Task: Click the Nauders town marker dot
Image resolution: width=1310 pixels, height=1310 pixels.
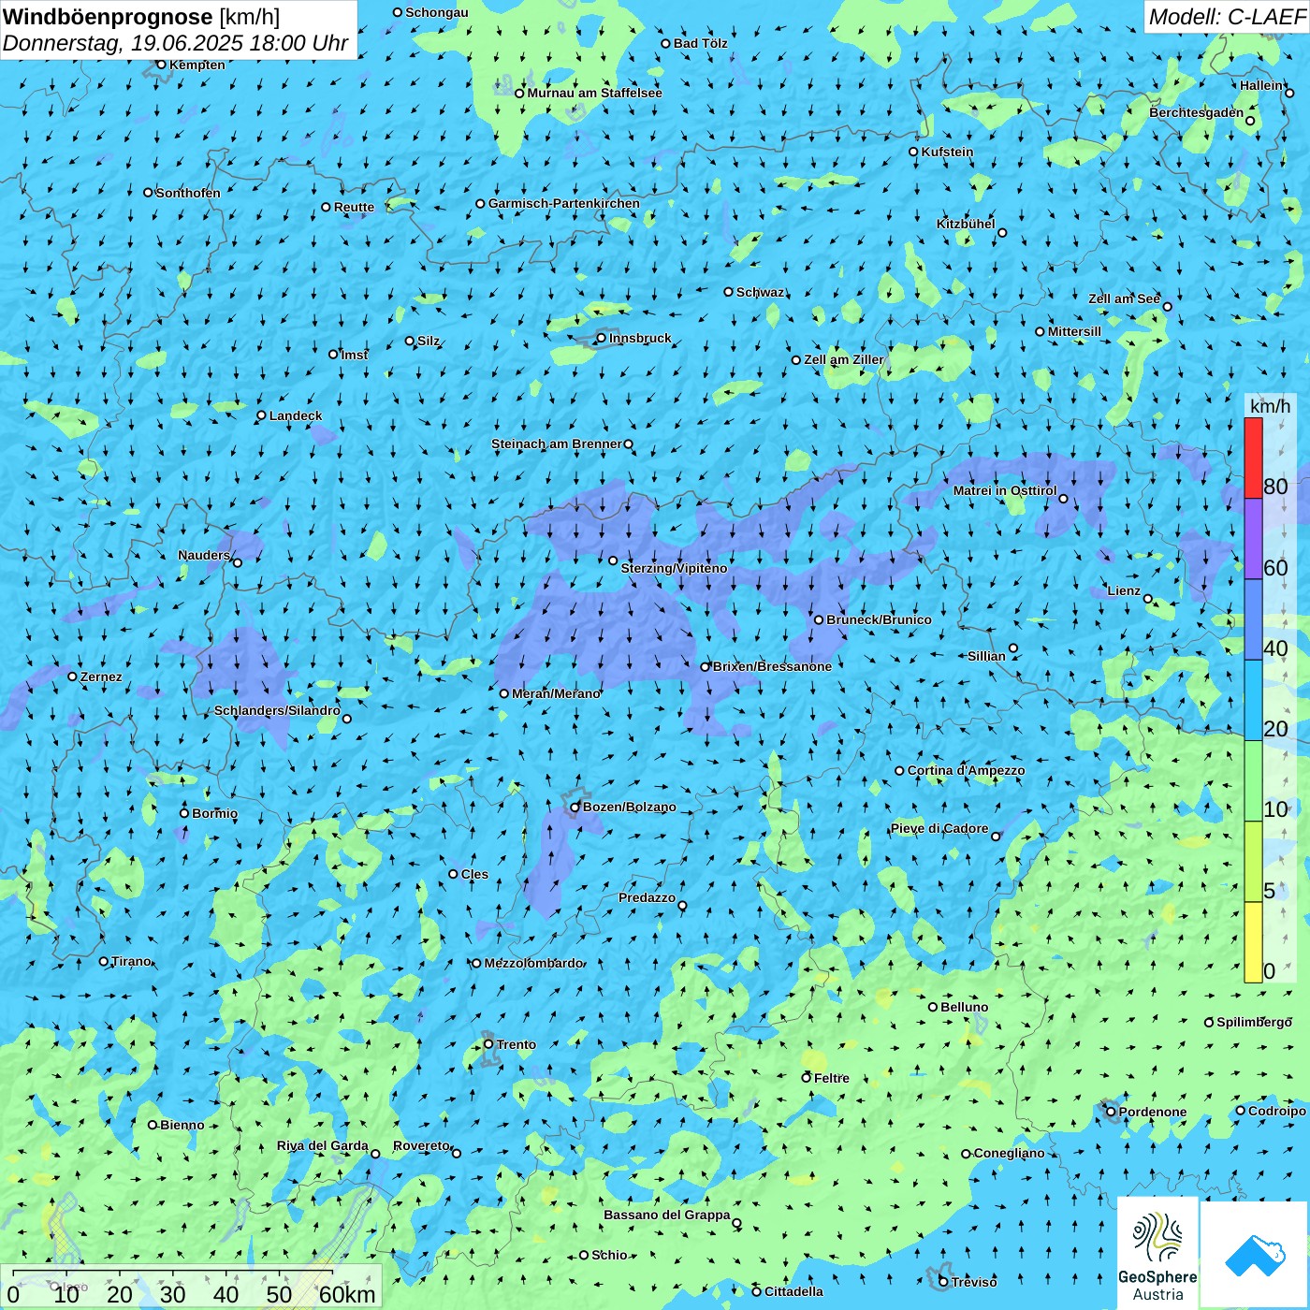Action: pos(237,562)
